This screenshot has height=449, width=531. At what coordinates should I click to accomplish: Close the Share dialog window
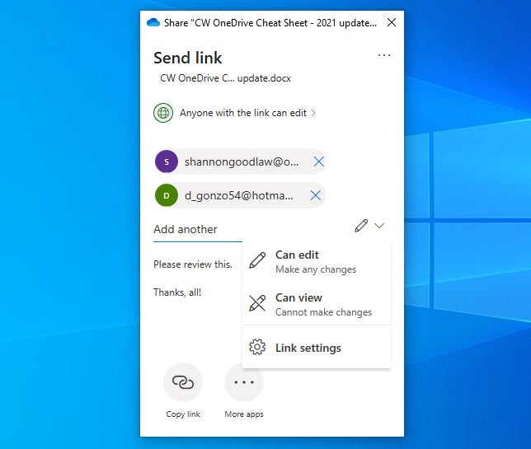pos(392,23)
